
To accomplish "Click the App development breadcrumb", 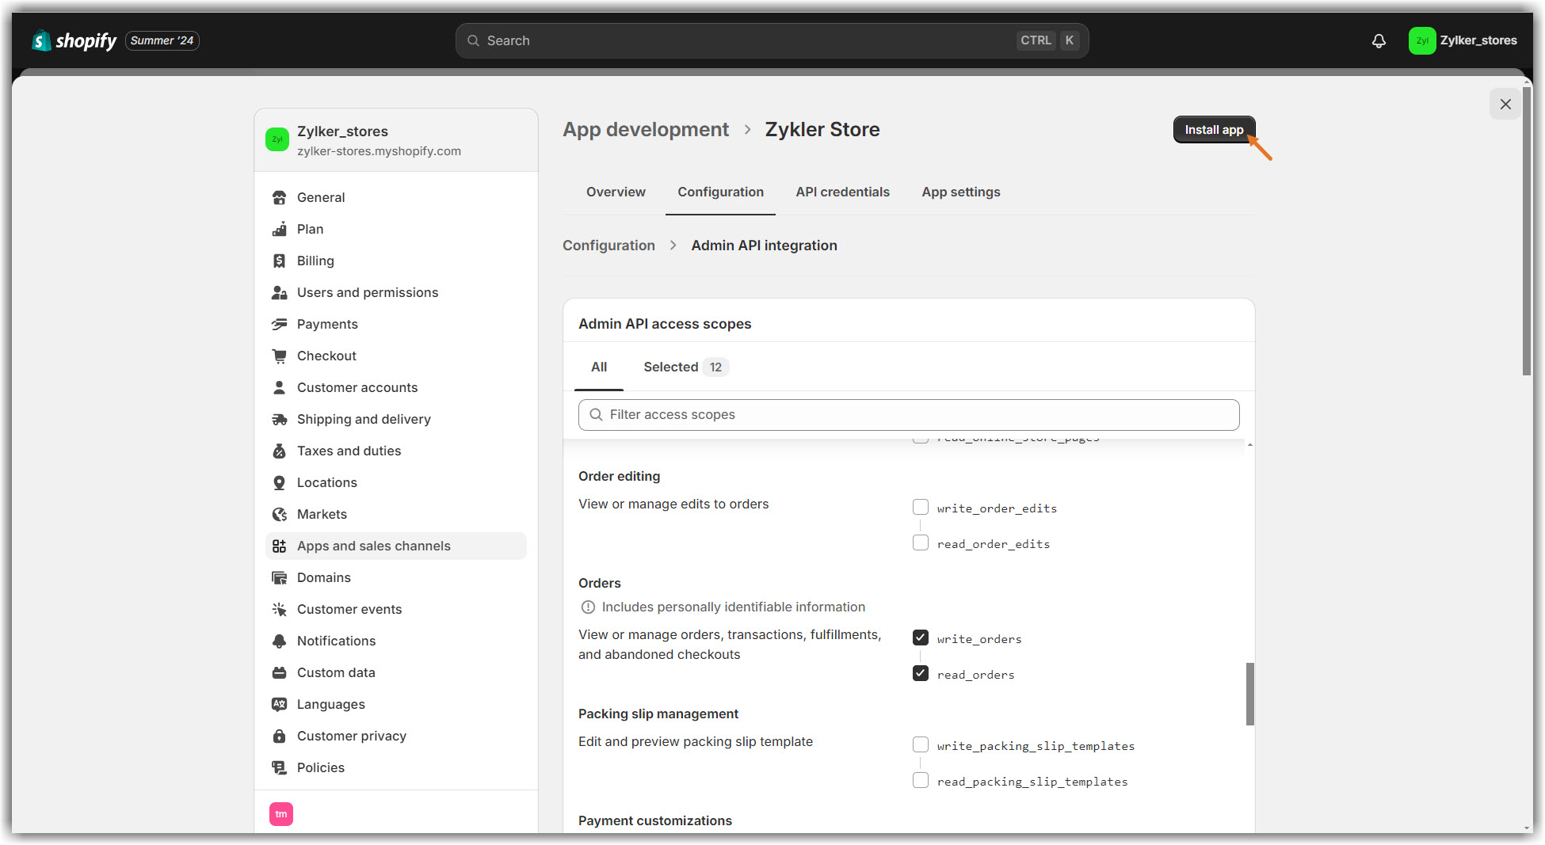I will [x=645, y=129].
